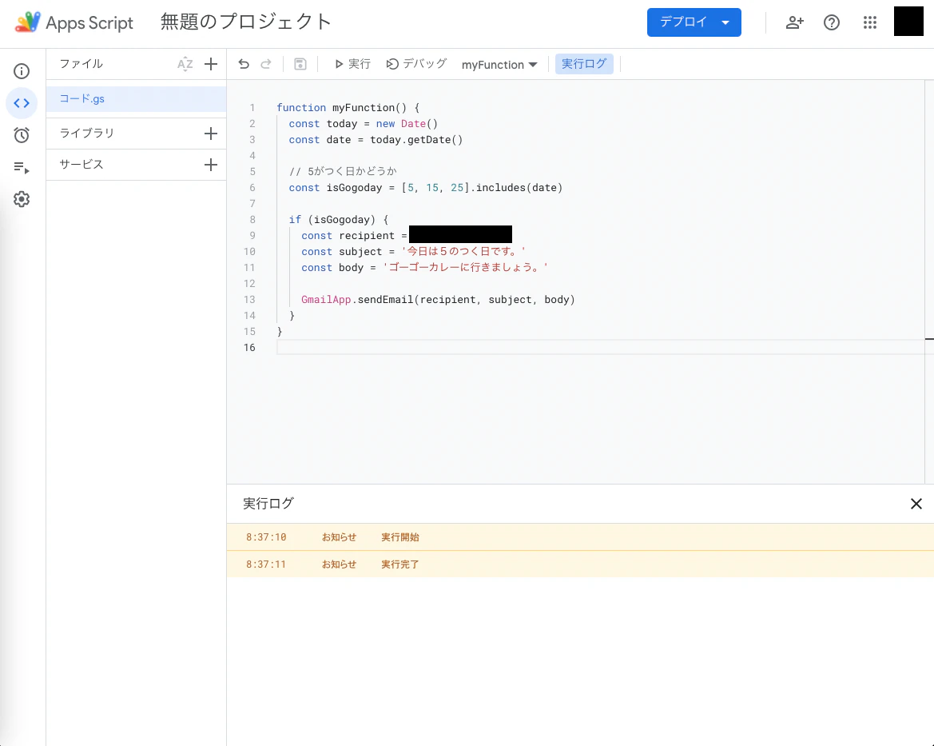Close the execution log panel

916,504
